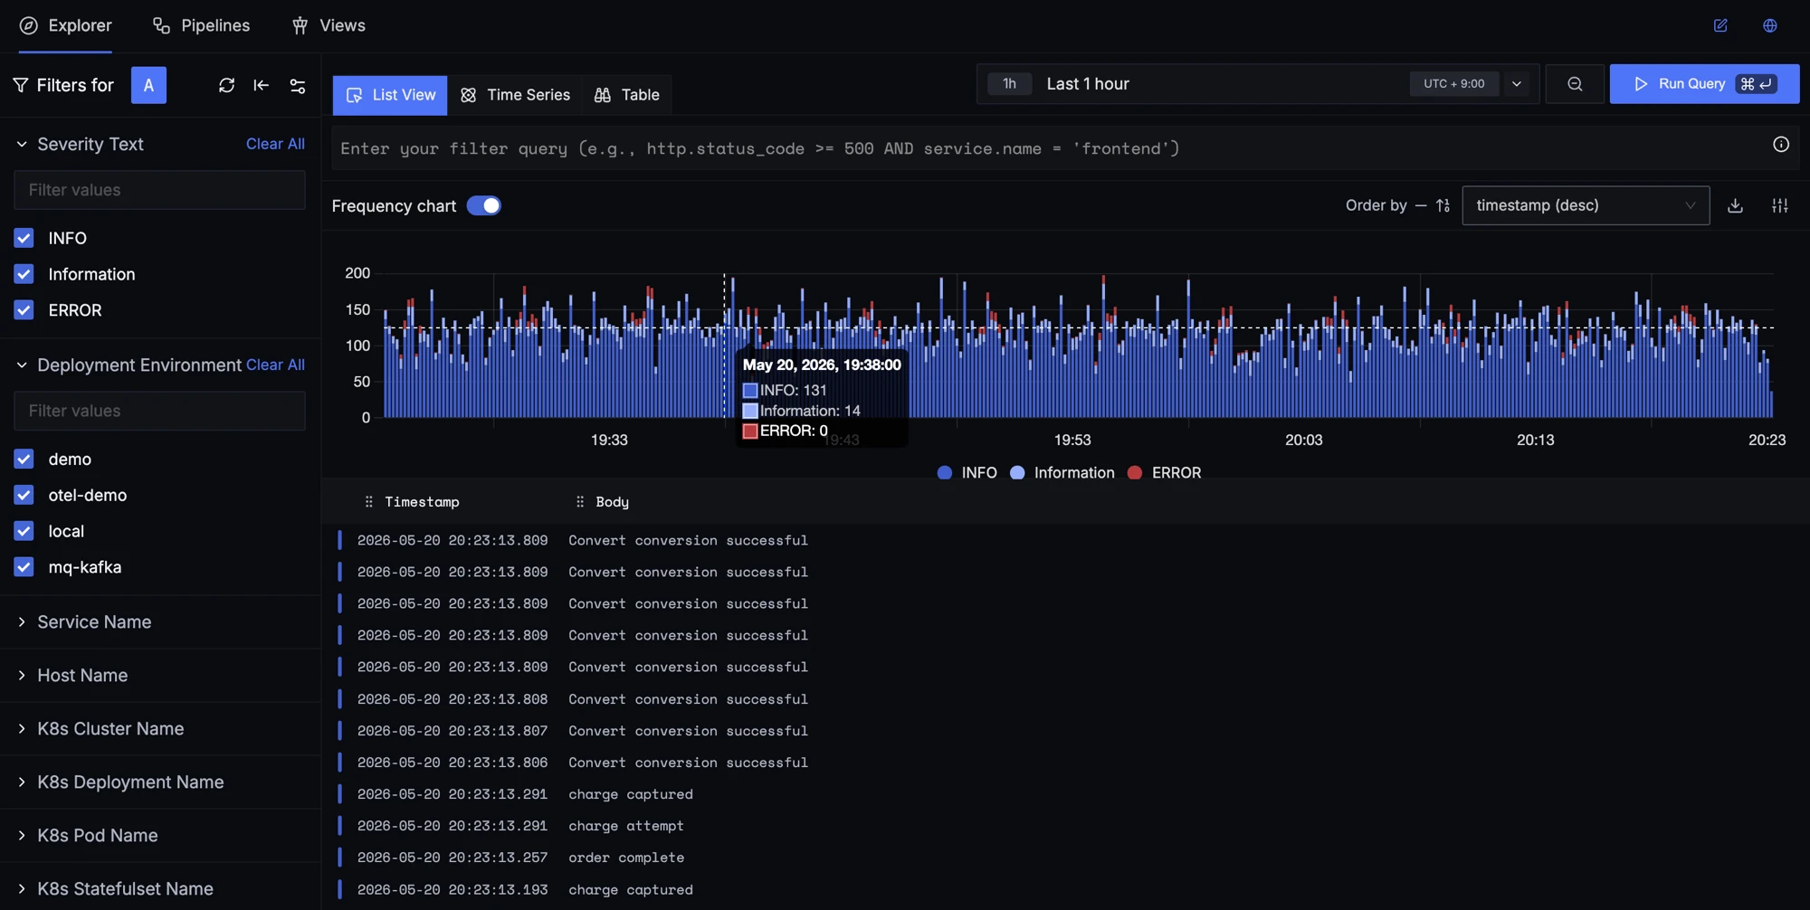Focus the Severity Text filter values box

tap(159, 190)
